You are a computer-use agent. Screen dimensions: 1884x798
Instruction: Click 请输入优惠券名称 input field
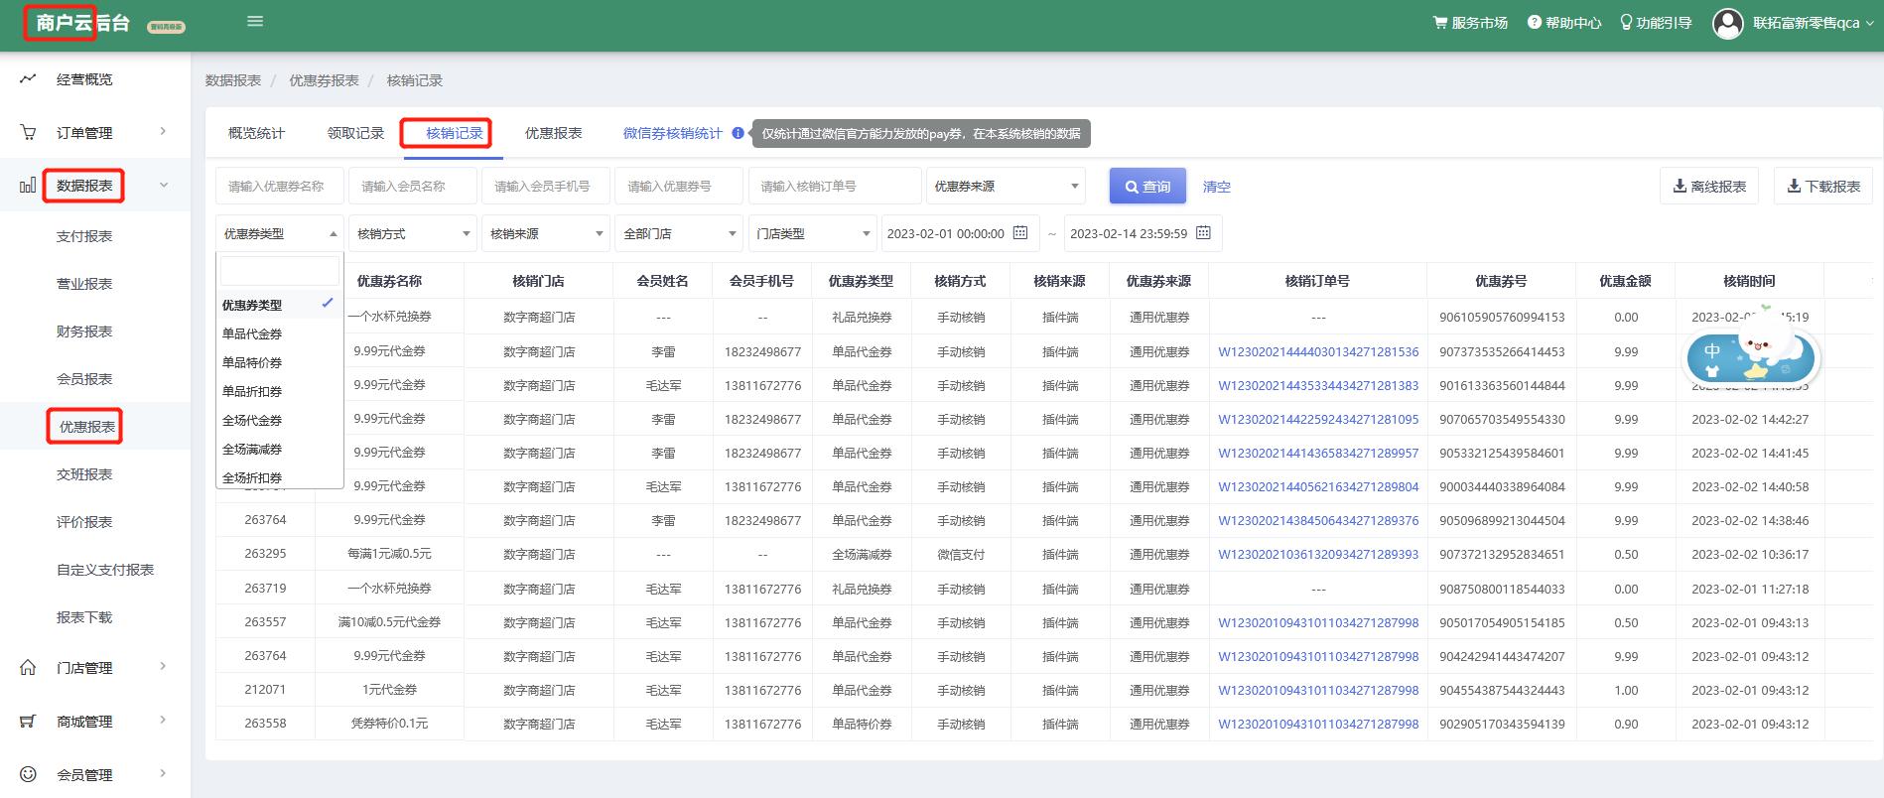280,186
